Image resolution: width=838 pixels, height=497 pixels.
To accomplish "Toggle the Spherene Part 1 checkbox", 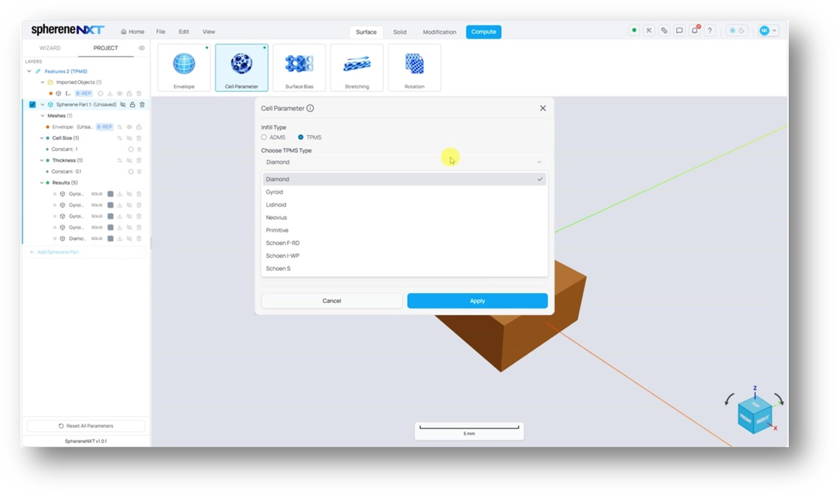I will (33, 105).
